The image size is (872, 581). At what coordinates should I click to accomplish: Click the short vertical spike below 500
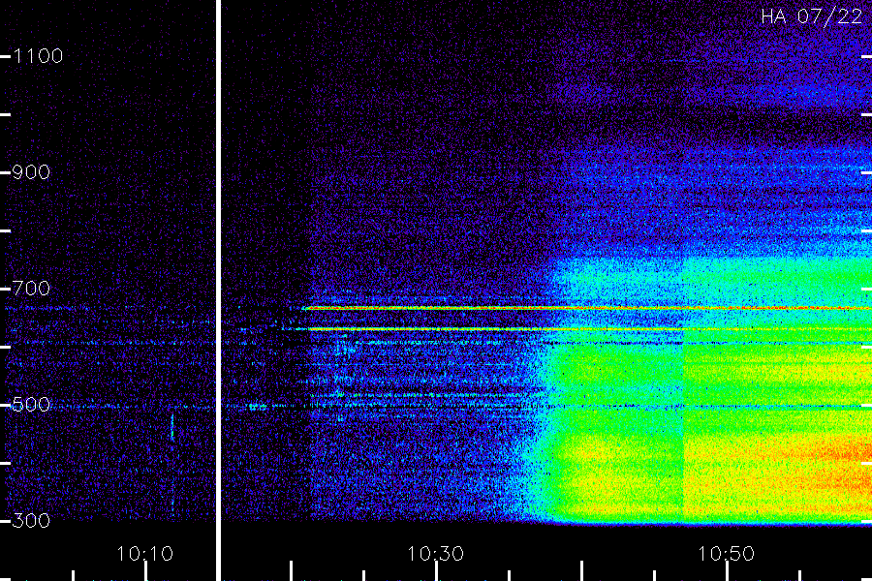(172, 427)
